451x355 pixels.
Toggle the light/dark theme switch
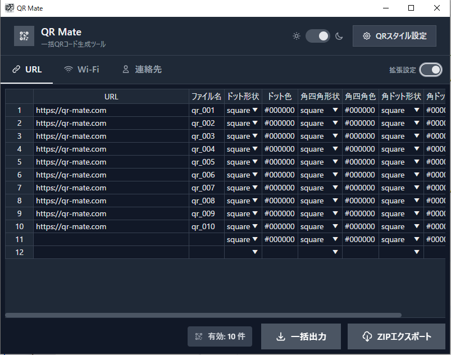(318, 36)
